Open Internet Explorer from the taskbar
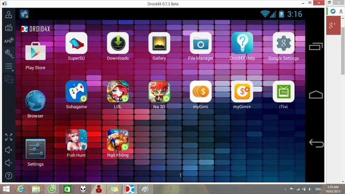Screen dimensions: 345x194 [x=20, y=189]
